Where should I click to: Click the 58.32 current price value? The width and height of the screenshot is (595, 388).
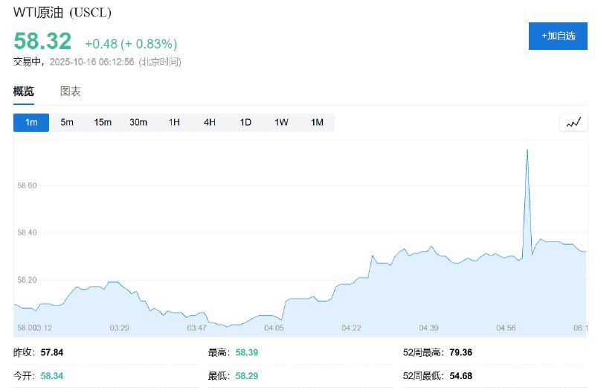point(42,41)
